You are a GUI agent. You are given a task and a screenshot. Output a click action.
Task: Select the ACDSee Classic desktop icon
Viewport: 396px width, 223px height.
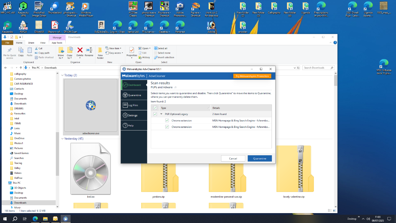click(x=133, y=9)
